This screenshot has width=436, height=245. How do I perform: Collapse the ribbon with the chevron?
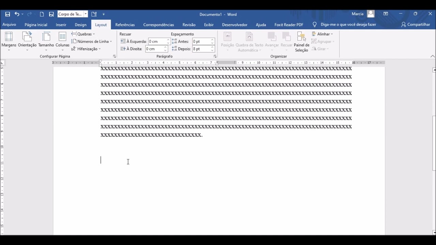click(x=433, y=56)
